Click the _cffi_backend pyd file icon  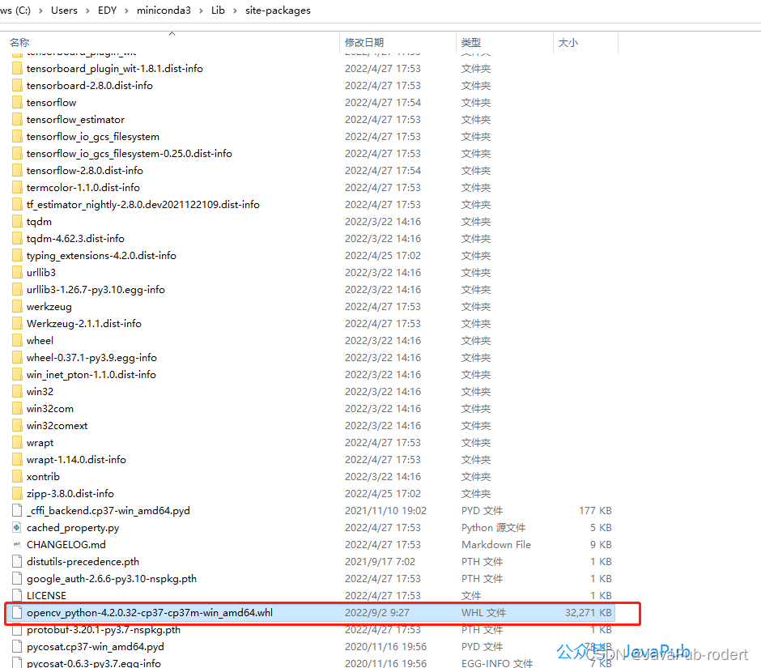[x=18, y=510]
